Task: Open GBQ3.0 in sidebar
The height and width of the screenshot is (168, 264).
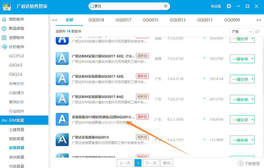Action: [15, 74]
